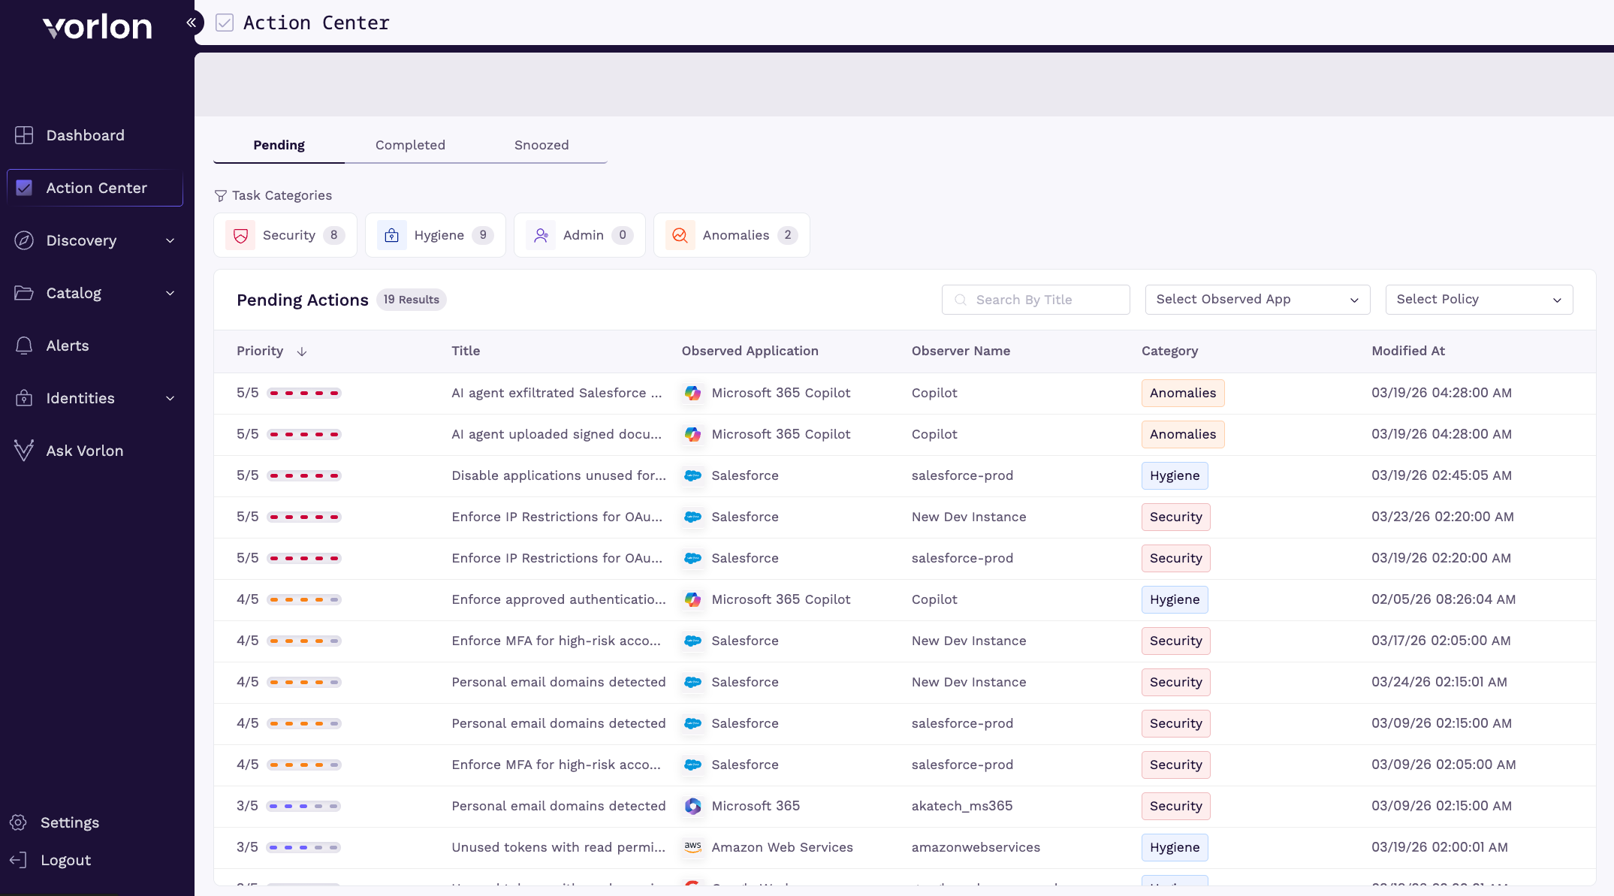Expand the Discovery menu chevron
Viewport: 1614px width, 896px height.
click(170, 240)
